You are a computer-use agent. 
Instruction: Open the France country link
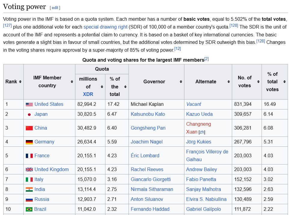click(42, 155)
